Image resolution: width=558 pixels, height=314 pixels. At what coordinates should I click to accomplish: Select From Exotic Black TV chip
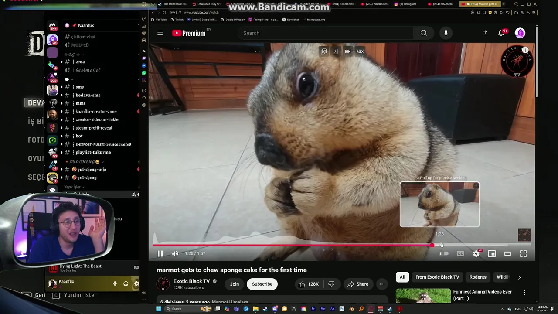(x=437, y=277)
